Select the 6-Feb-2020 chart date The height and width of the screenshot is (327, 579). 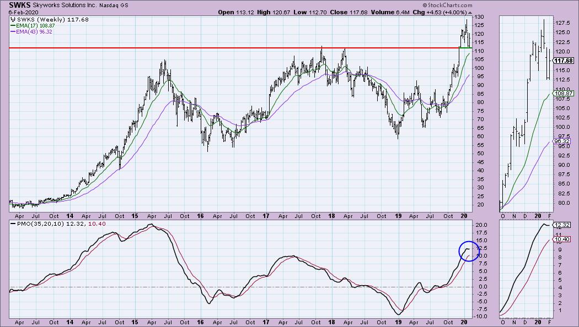click(x=23, y=12)
